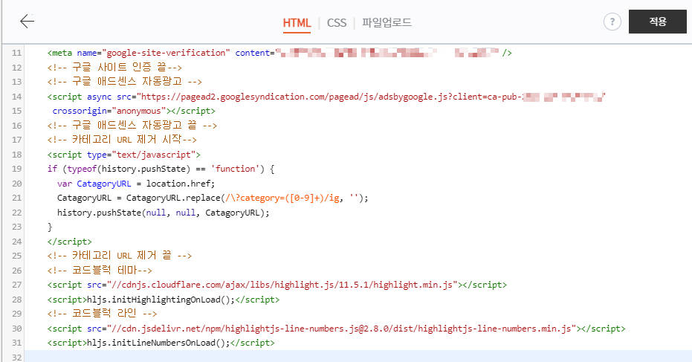Click the closing </script> tag on line 24

click(69, 242)
